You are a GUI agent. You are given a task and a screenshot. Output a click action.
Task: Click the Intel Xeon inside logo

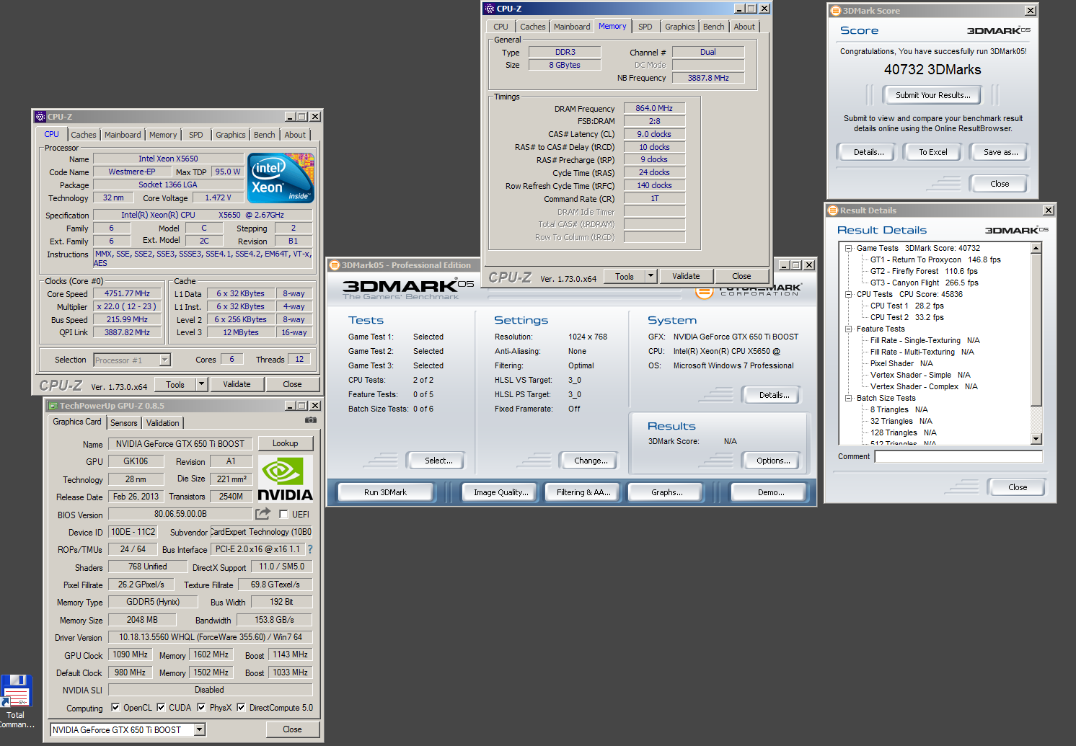click(281, 177)
